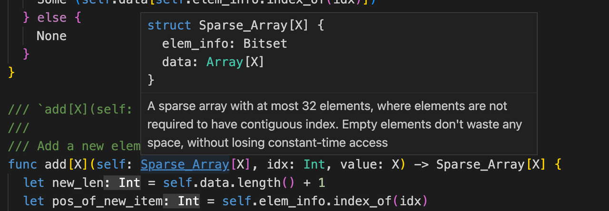Click the struct keyword in the hover popup
The width and height of the screenshot is (609, 211).
pos(169,25)
